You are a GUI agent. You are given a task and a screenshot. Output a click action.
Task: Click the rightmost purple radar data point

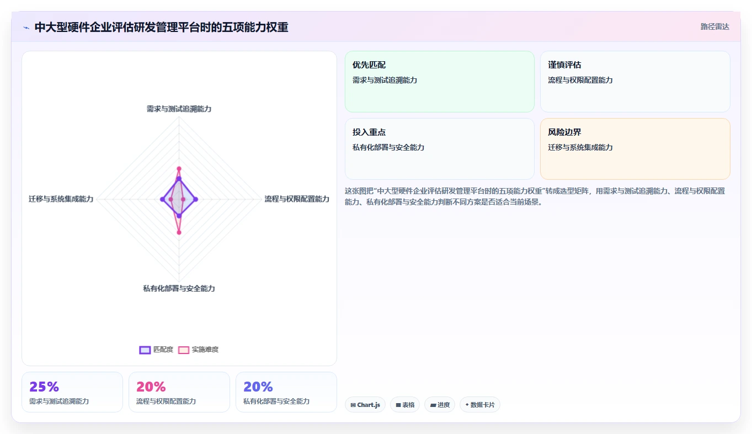[195, 199]
